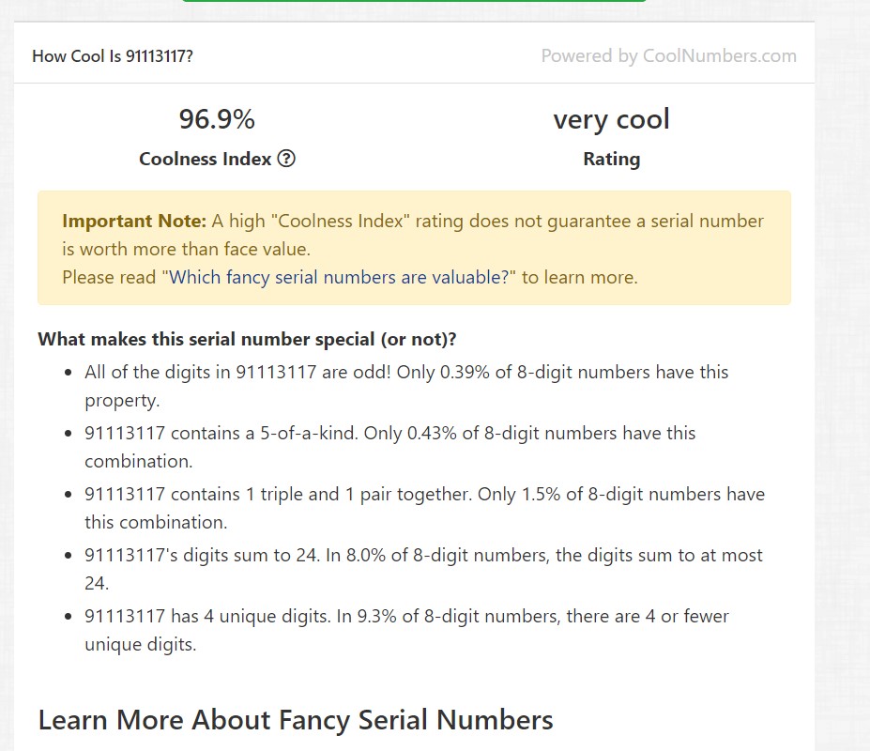Click the "very cool" rating text
Image resolution: width=870 pixels, height=751 pixels.
[611, 119]
